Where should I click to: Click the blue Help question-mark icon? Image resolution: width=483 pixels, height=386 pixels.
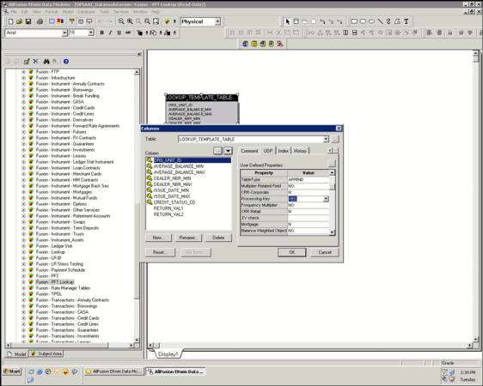[x=66, y=62]
